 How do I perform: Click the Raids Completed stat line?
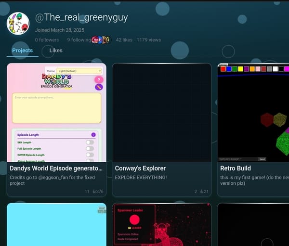(x=134, y=239)
